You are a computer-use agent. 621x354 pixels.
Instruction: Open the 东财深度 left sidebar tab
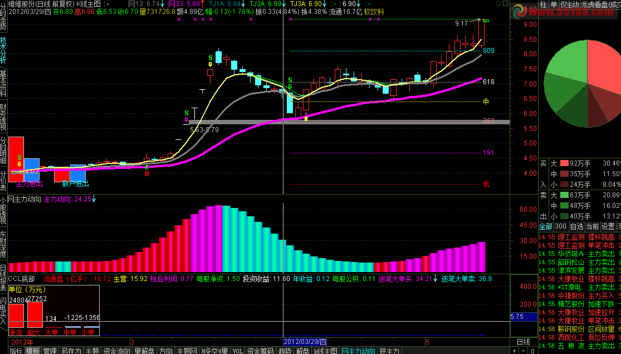tap(3, 245)
